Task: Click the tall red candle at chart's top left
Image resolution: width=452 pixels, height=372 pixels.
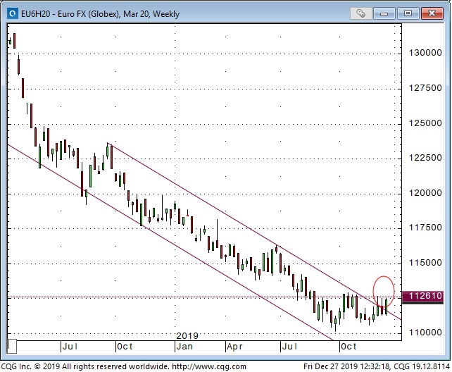Action: 14,41
